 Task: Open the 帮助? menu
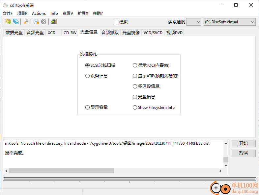[98, 13]
